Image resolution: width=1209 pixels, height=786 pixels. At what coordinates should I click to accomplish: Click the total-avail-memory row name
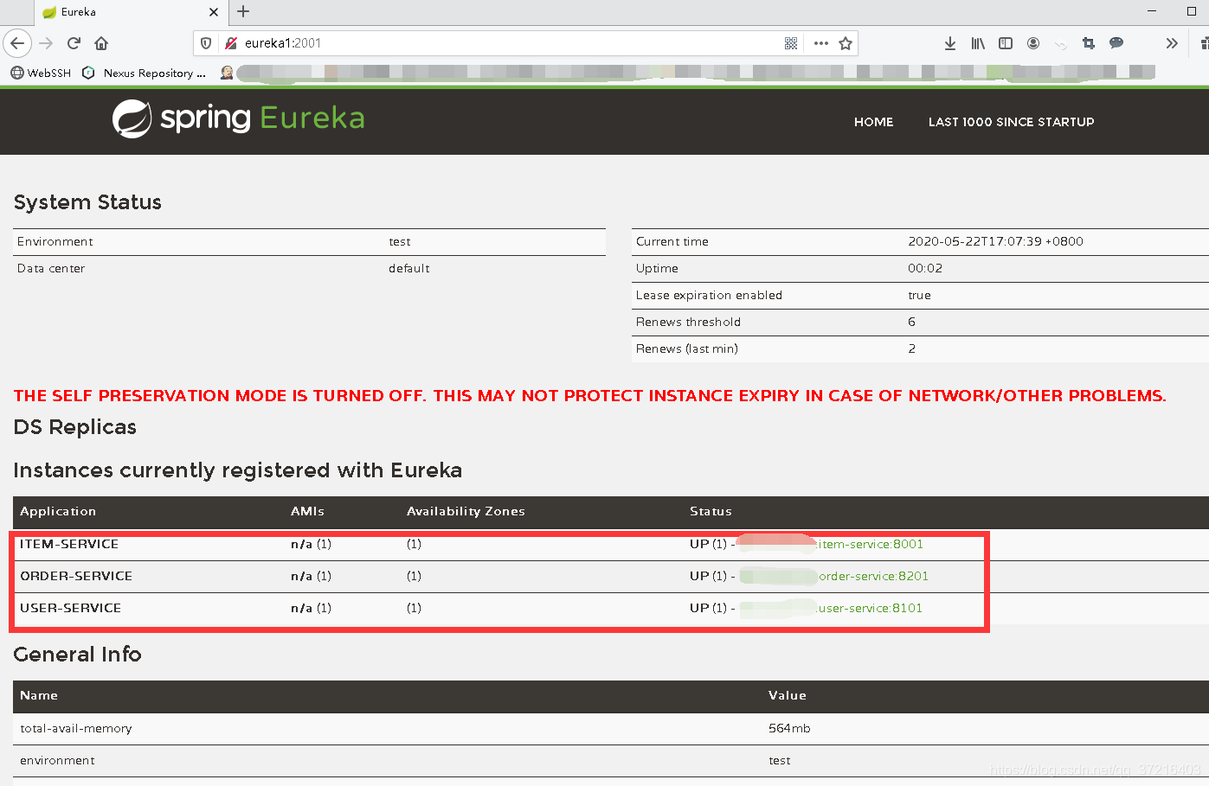[x=76, y=729]
